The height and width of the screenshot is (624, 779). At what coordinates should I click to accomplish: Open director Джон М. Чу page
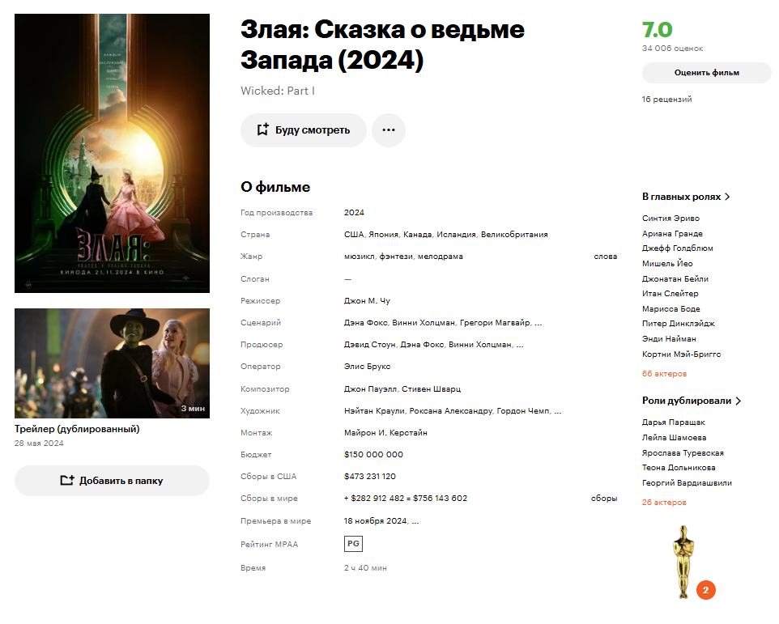[x=367, y=301]
